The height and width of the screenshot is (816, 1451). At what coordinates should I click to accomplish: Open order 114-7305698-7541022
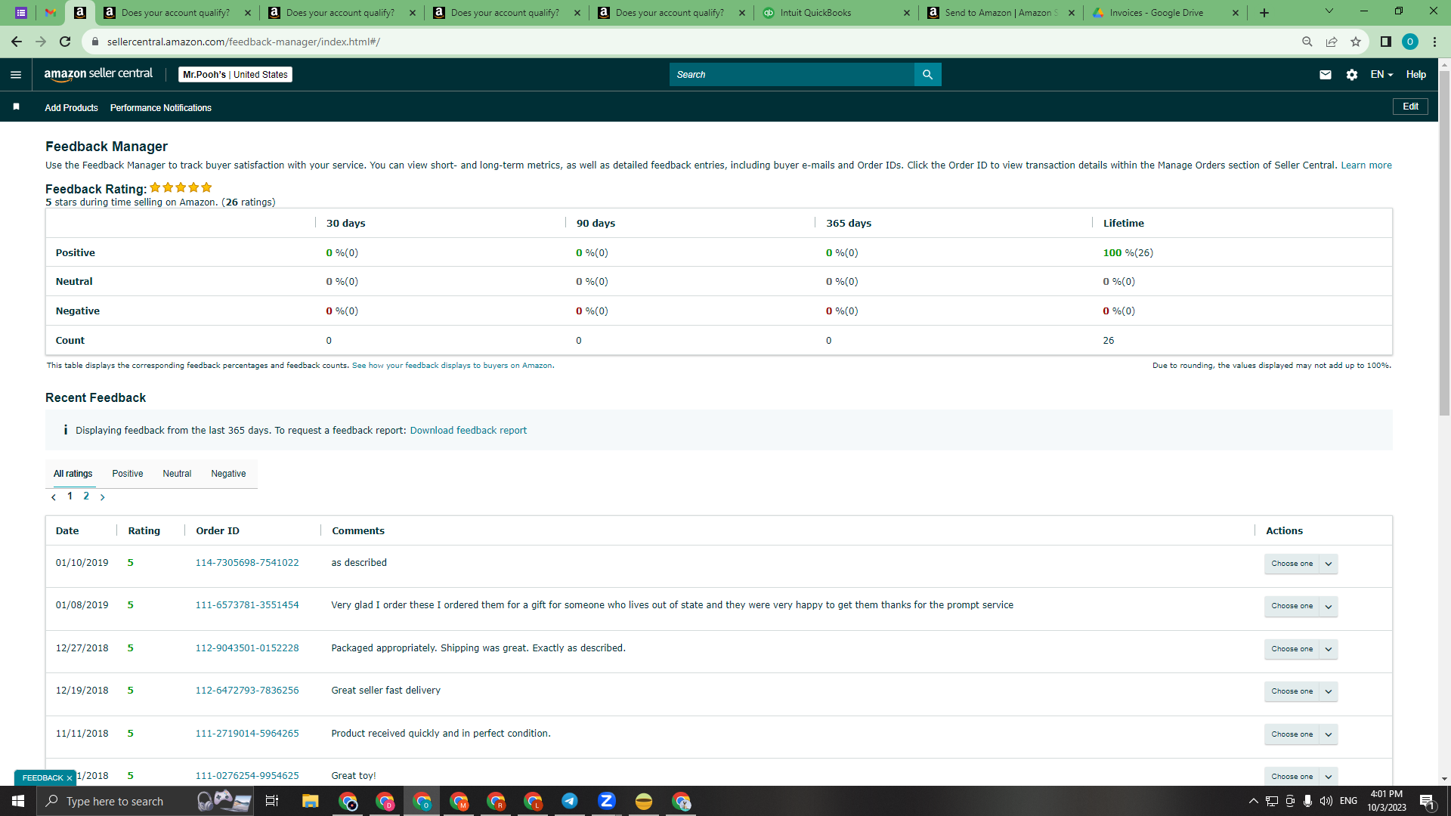click(247, 563)
